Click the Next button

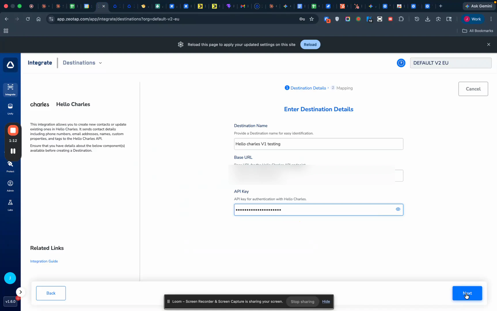coord(467,293)
